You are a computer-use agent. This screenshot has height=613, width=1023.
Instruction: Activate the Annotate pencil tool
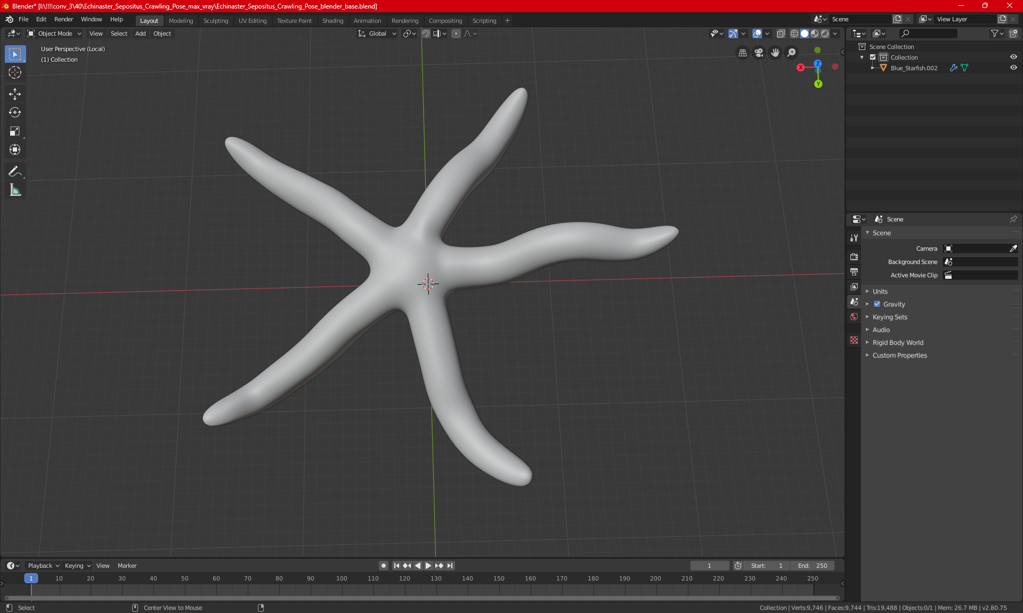[15, 171]
